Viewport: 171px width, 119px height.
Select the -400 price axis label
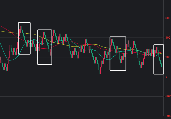[x=167, y=116]
